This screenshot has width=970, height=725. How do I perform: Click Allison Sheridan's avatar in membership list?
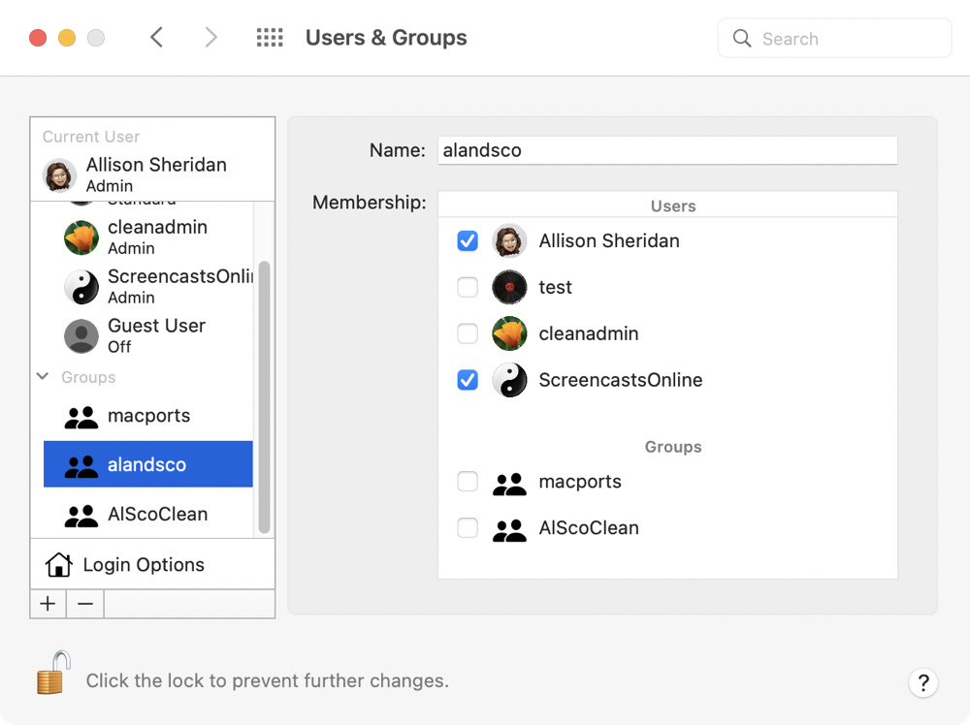point(509,240)
